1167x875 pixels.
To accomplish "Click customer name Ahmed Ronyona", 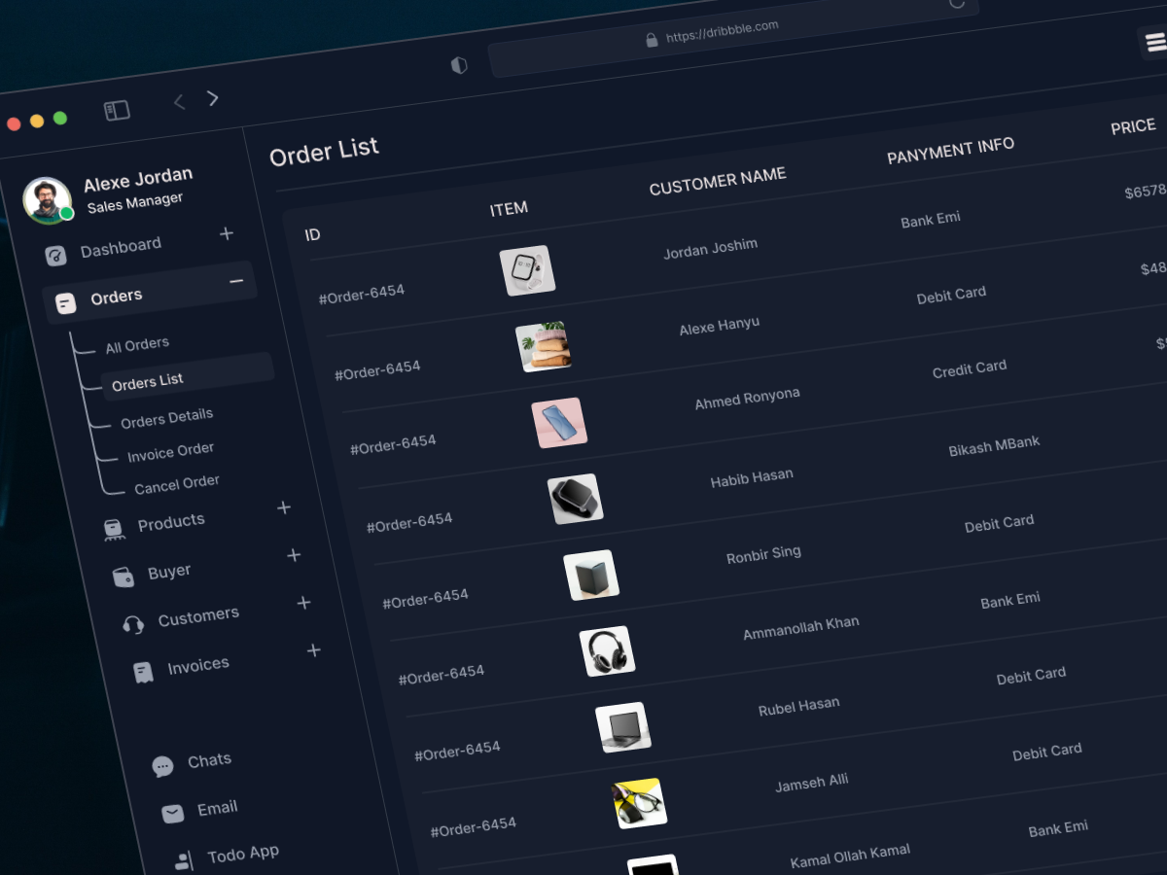I will (x=747, y=399).
